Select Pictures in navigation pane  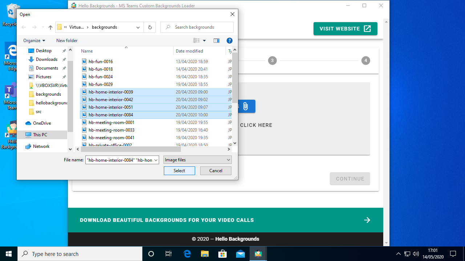[44, 77]
